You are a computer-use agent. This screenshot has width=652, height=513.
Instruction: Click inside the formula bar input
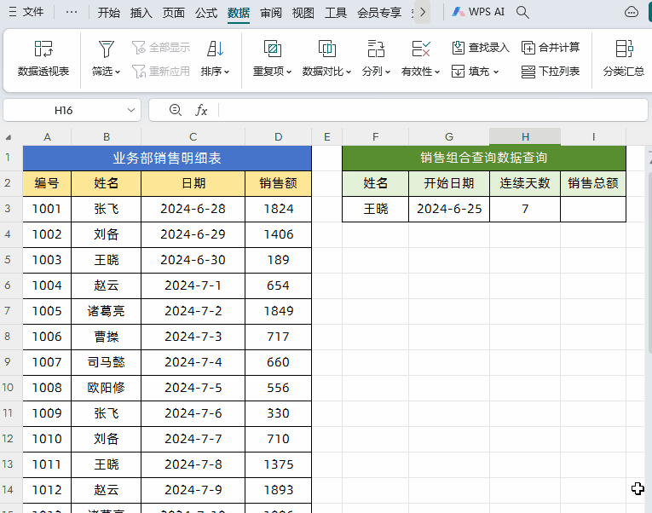(x=426, y=110)
